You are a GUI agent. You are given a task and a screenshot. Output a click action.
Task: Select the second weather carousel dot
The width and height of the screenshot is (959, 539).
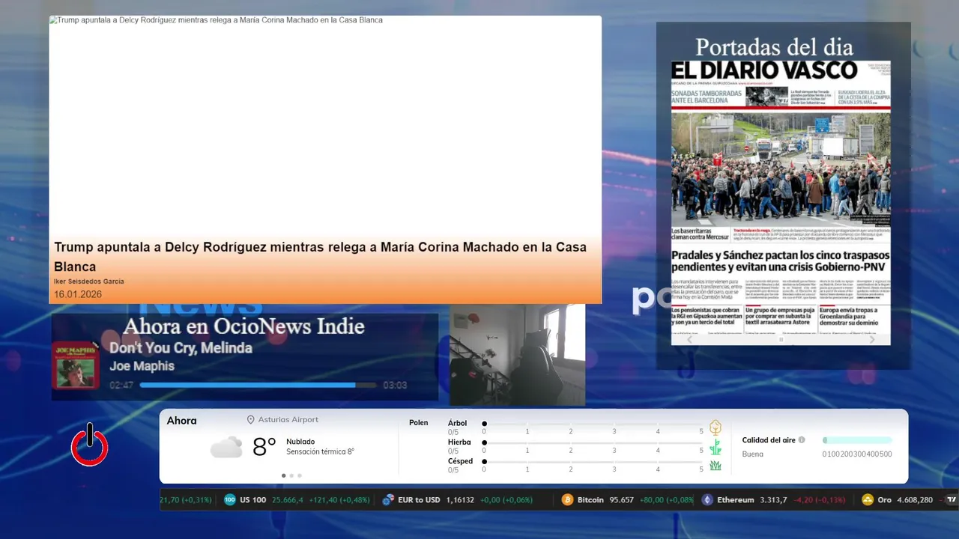291,475
